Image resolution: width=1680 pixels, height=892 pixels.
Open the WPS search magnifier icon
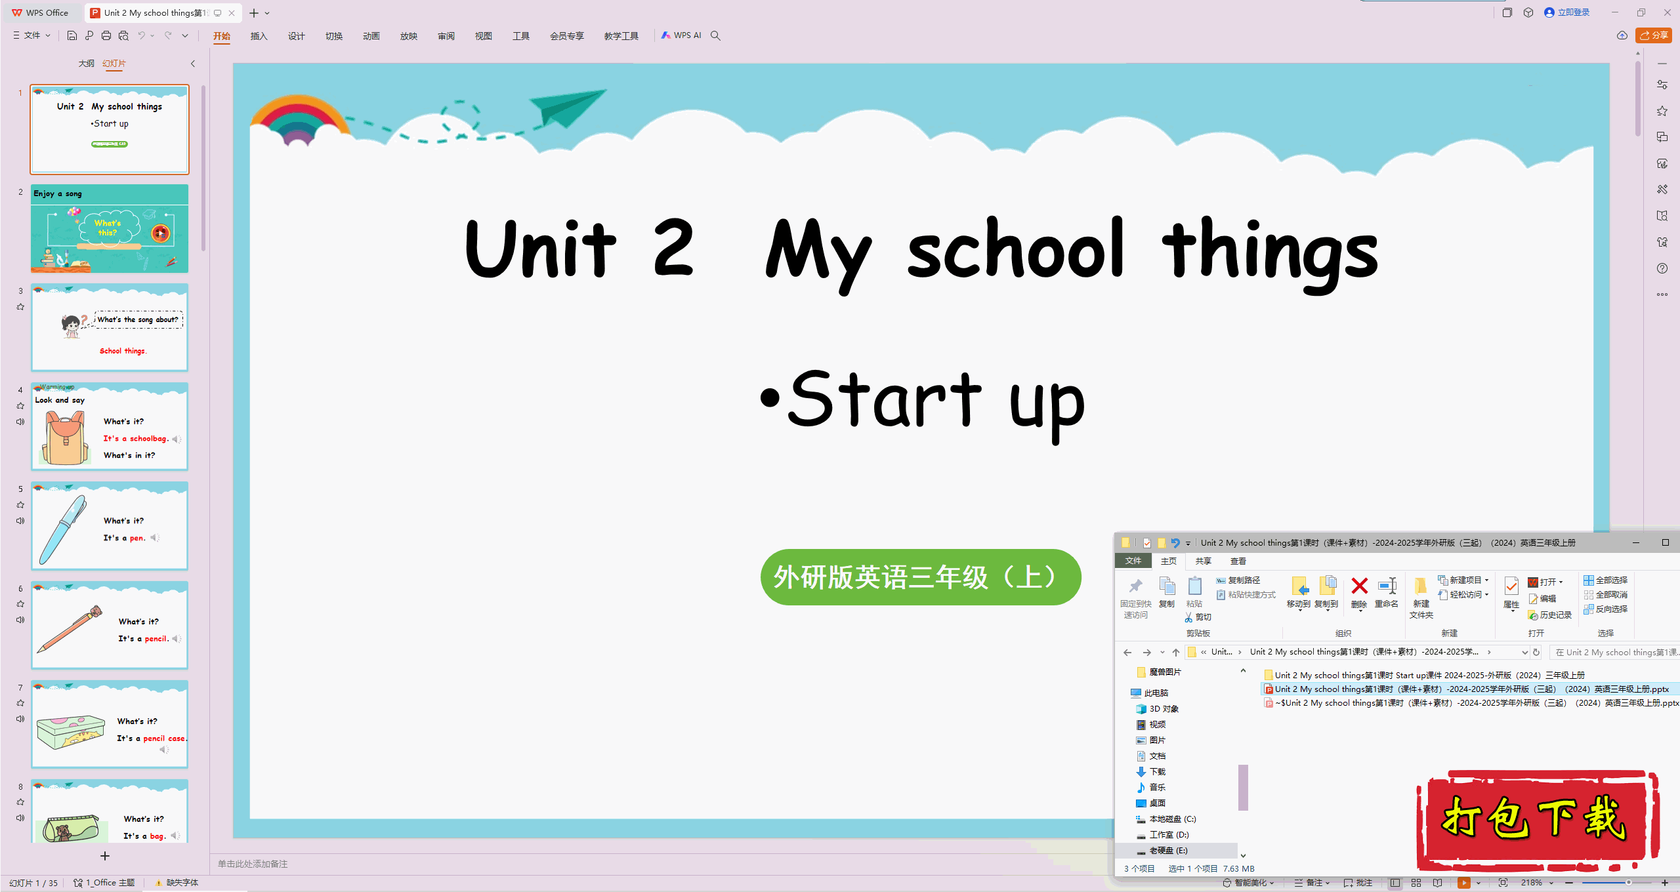[715, 35]
